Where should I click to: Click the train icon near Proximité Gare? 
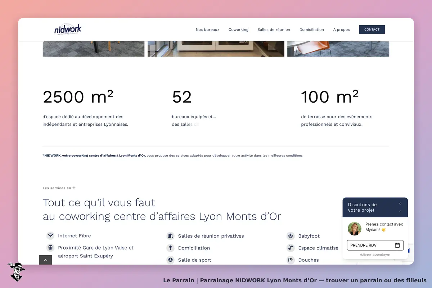[50, 248]
